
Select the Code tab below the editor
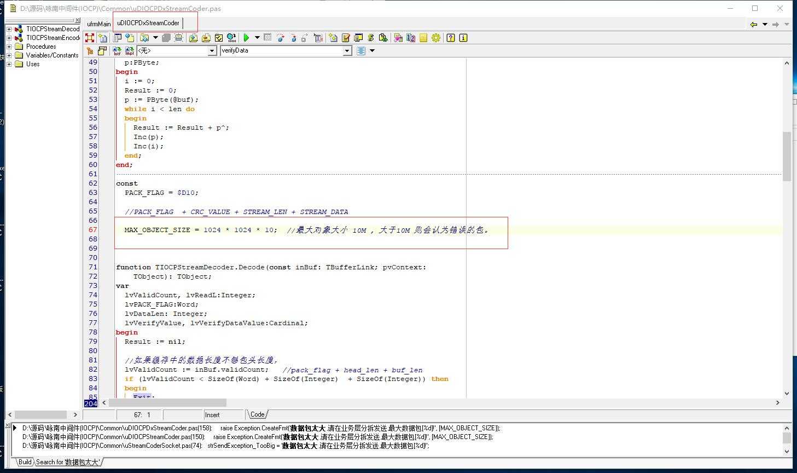point(257,414)
